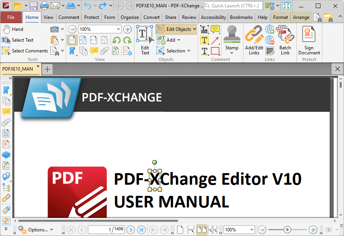
Task: Jump to the last page
Action: point(141,229)
